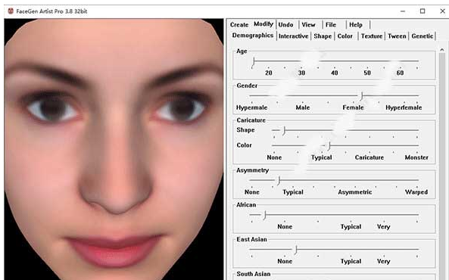Select the Genetic sub-tab
This screenshot has height=280, width=449.
[422, 36]
